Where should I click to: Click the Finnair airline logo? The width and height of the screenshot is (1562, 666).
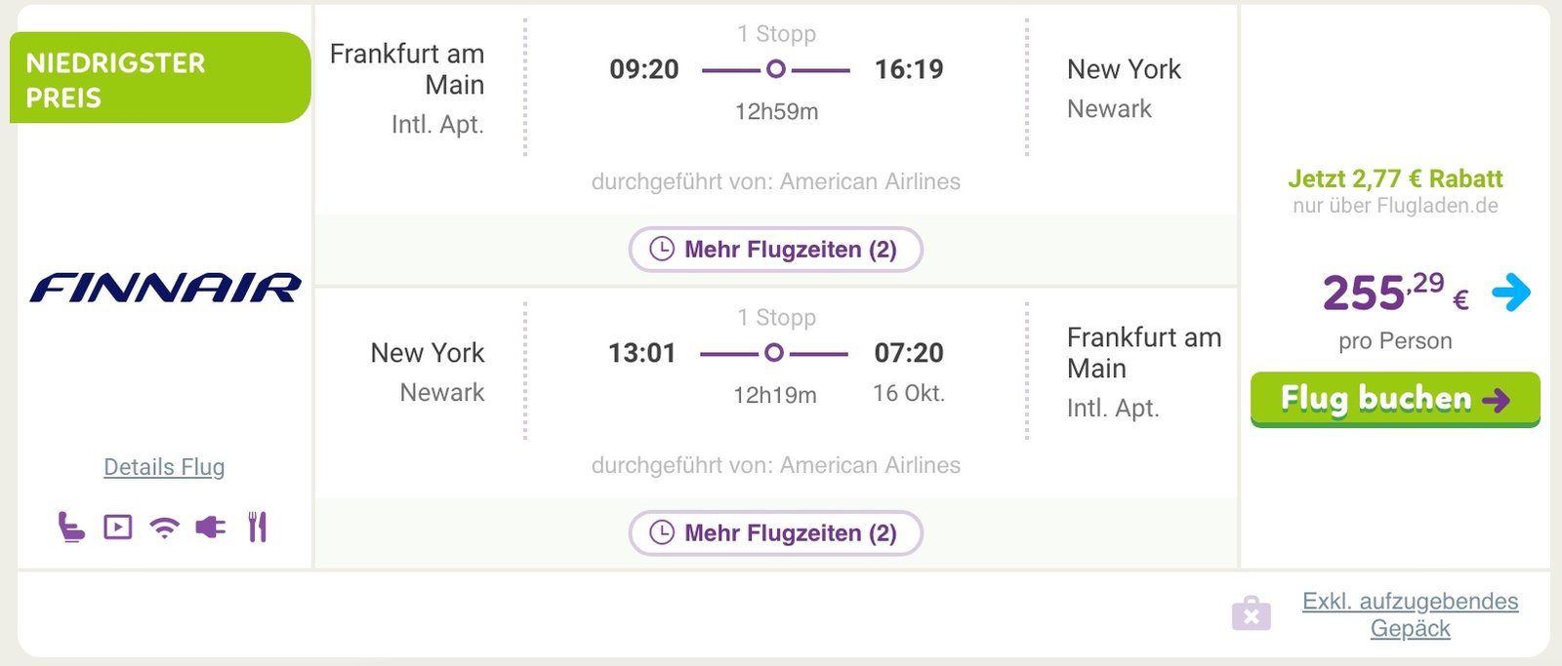click(165, 288)
